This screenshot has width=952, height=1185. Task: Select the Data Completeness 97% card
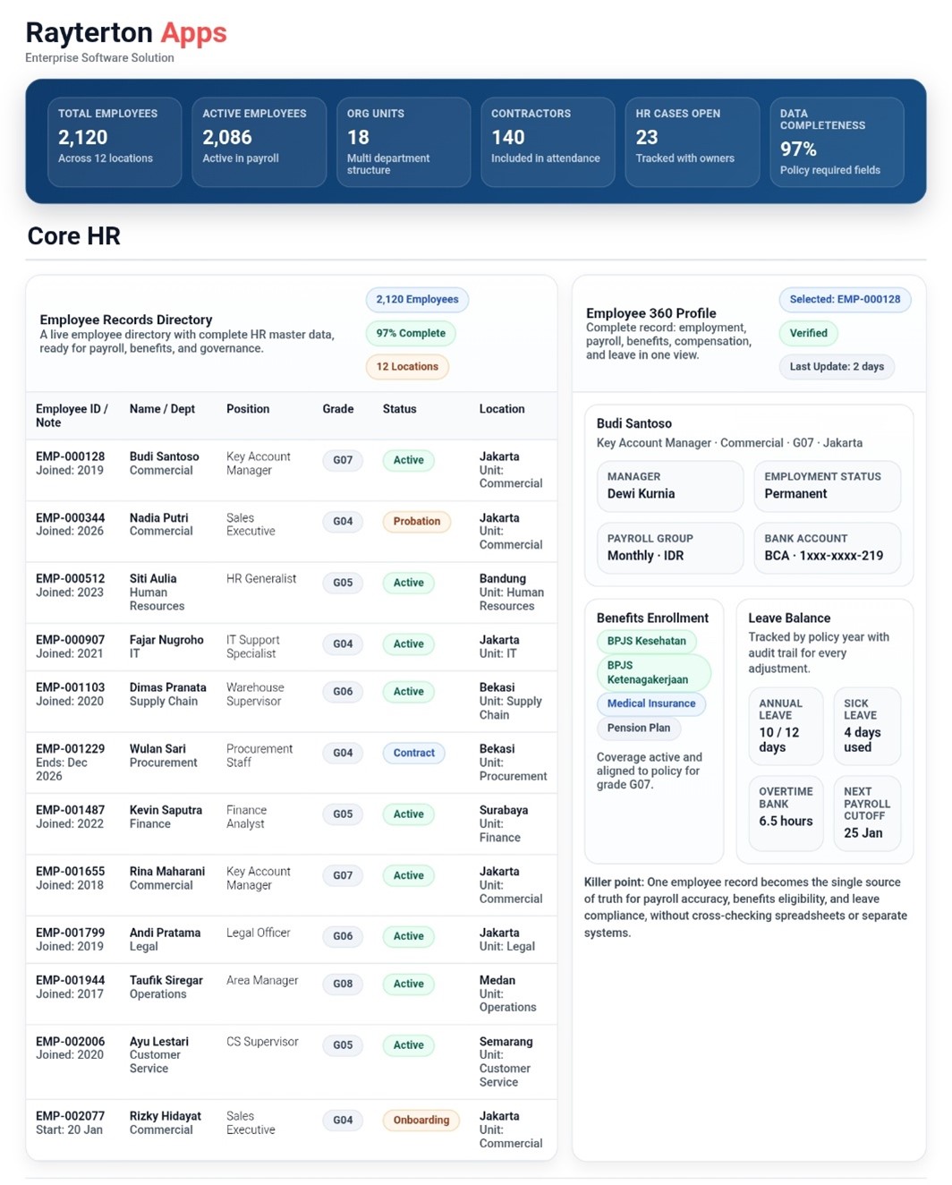click(836, 141)
